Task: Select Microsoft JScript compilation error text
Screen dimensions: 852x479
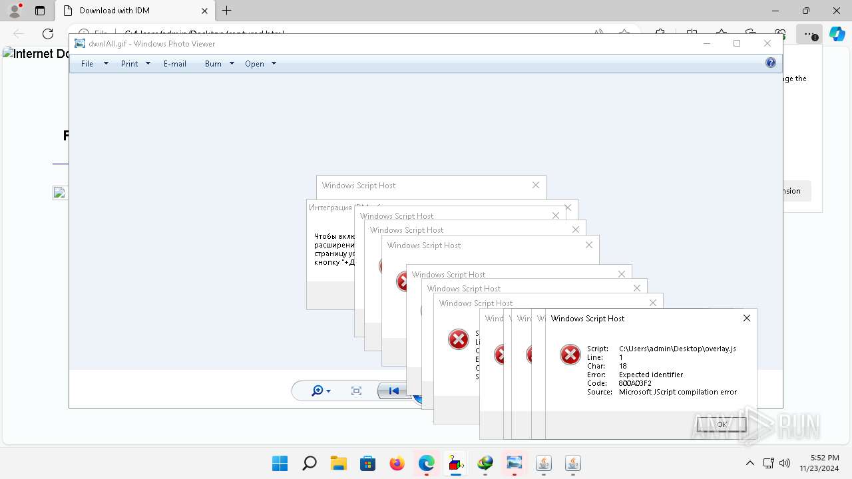Action: click(x=678, y=392)
